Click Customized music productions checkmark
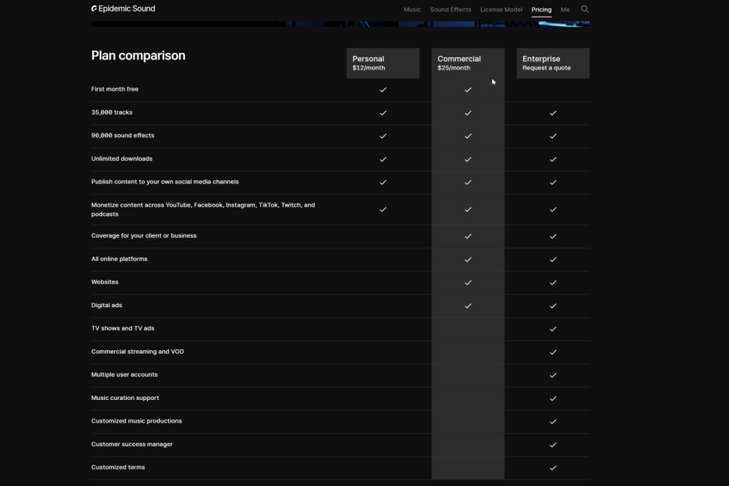 tap(553, 421)
